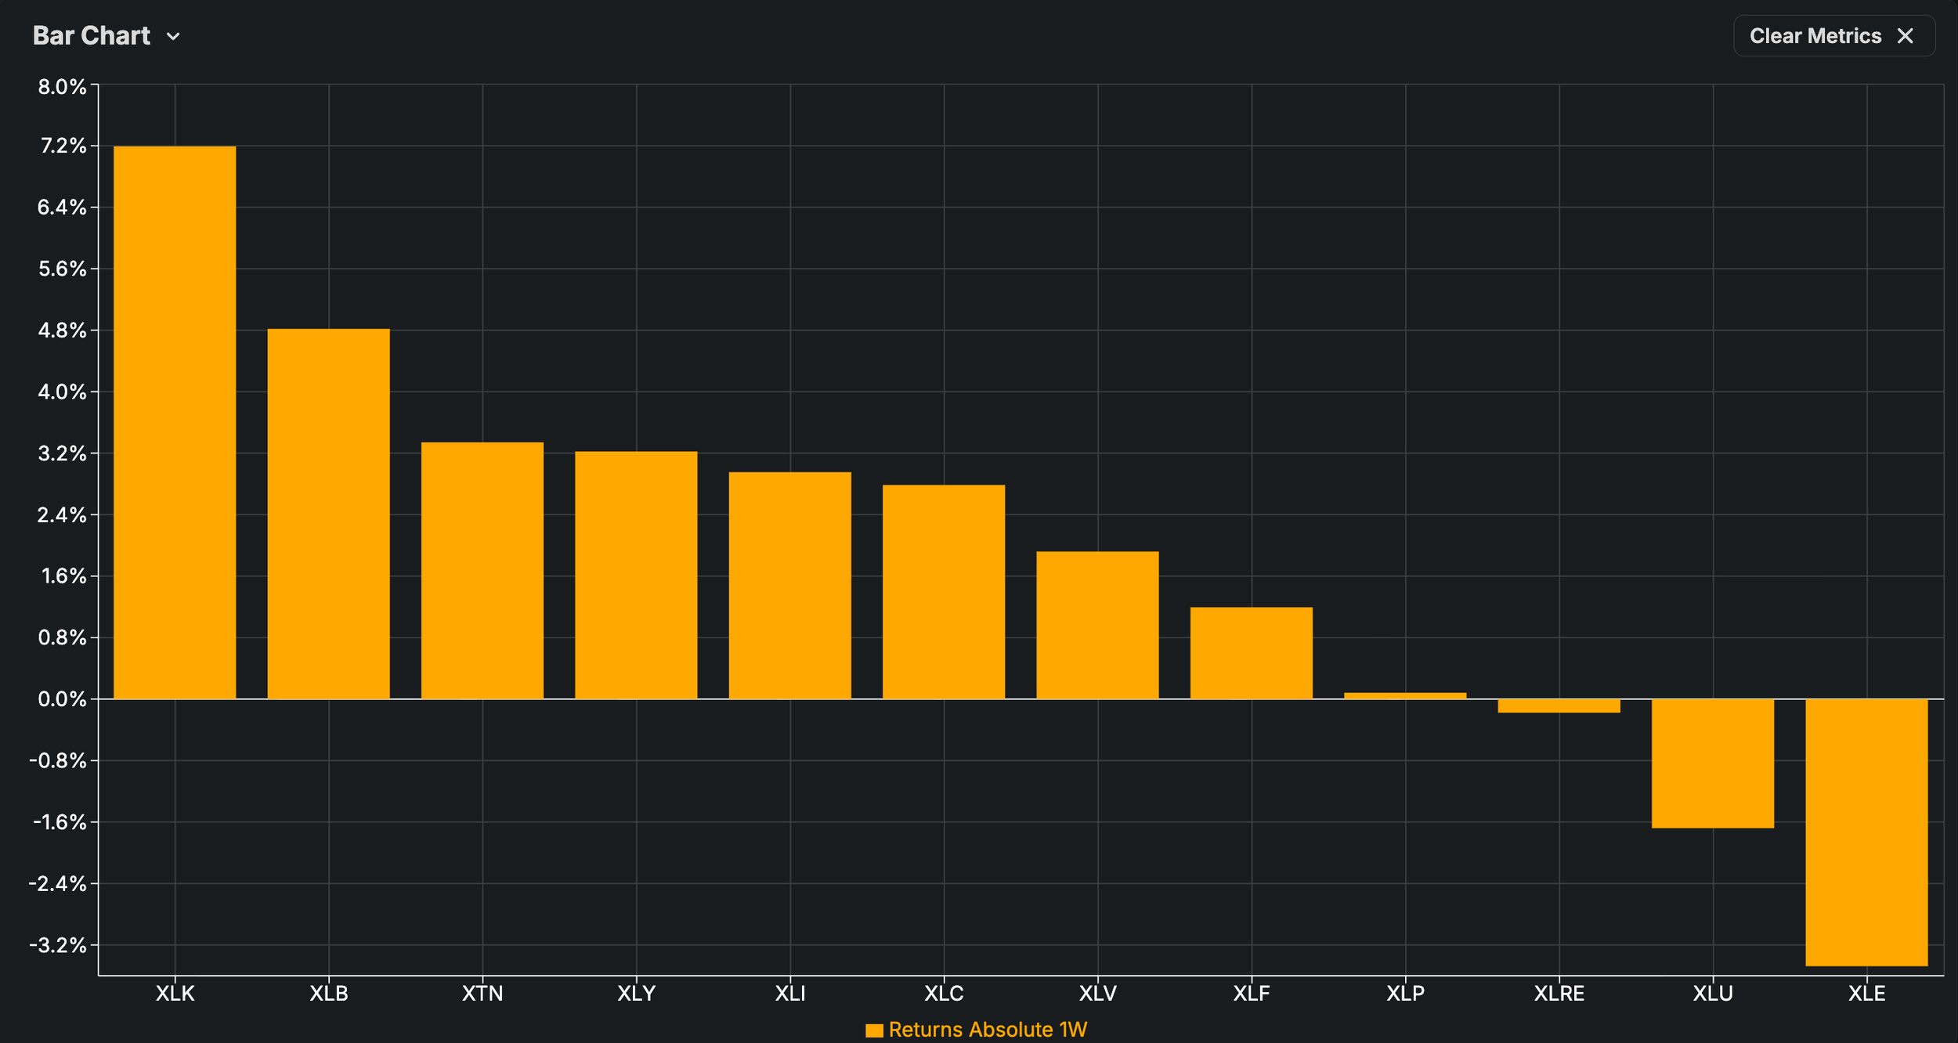Toggle the Returns Absolute 1W legend entry
This screenshot has width=1958, height=1043.
click(x=977, y=1030)
